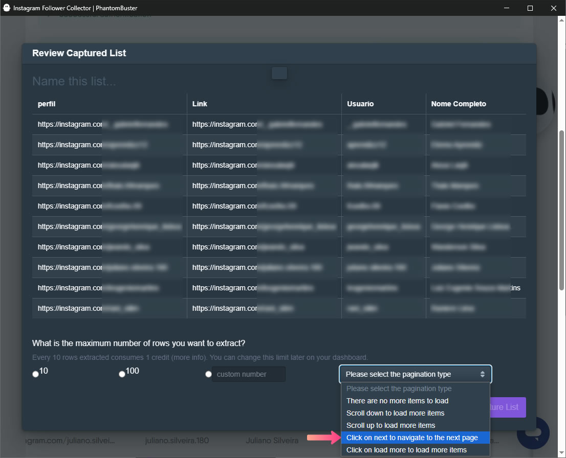Screen dimensions: 566x458
Task: Choose 'Scroll up to load more items'
Action: click(415, 426)
